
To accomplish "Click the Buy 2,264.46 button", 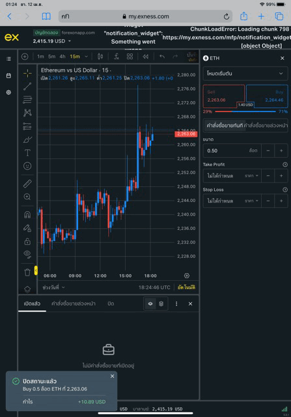I will coord(267,96).
